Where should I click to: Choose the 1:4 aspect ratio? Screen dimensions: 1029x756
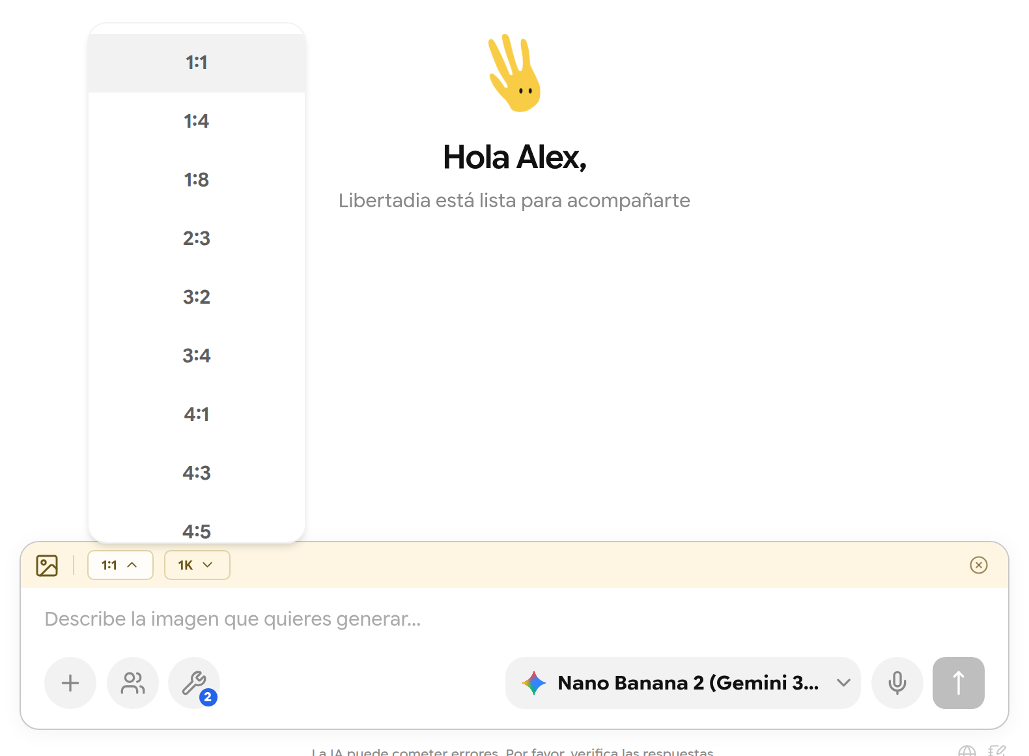point(196,121)
